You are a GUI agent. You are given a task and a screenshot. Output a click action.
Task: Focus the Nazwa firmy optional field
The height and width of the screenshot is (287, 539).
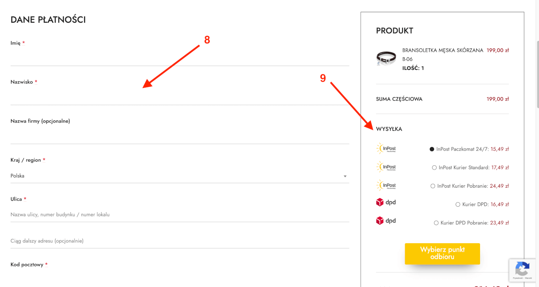[180, 136]
